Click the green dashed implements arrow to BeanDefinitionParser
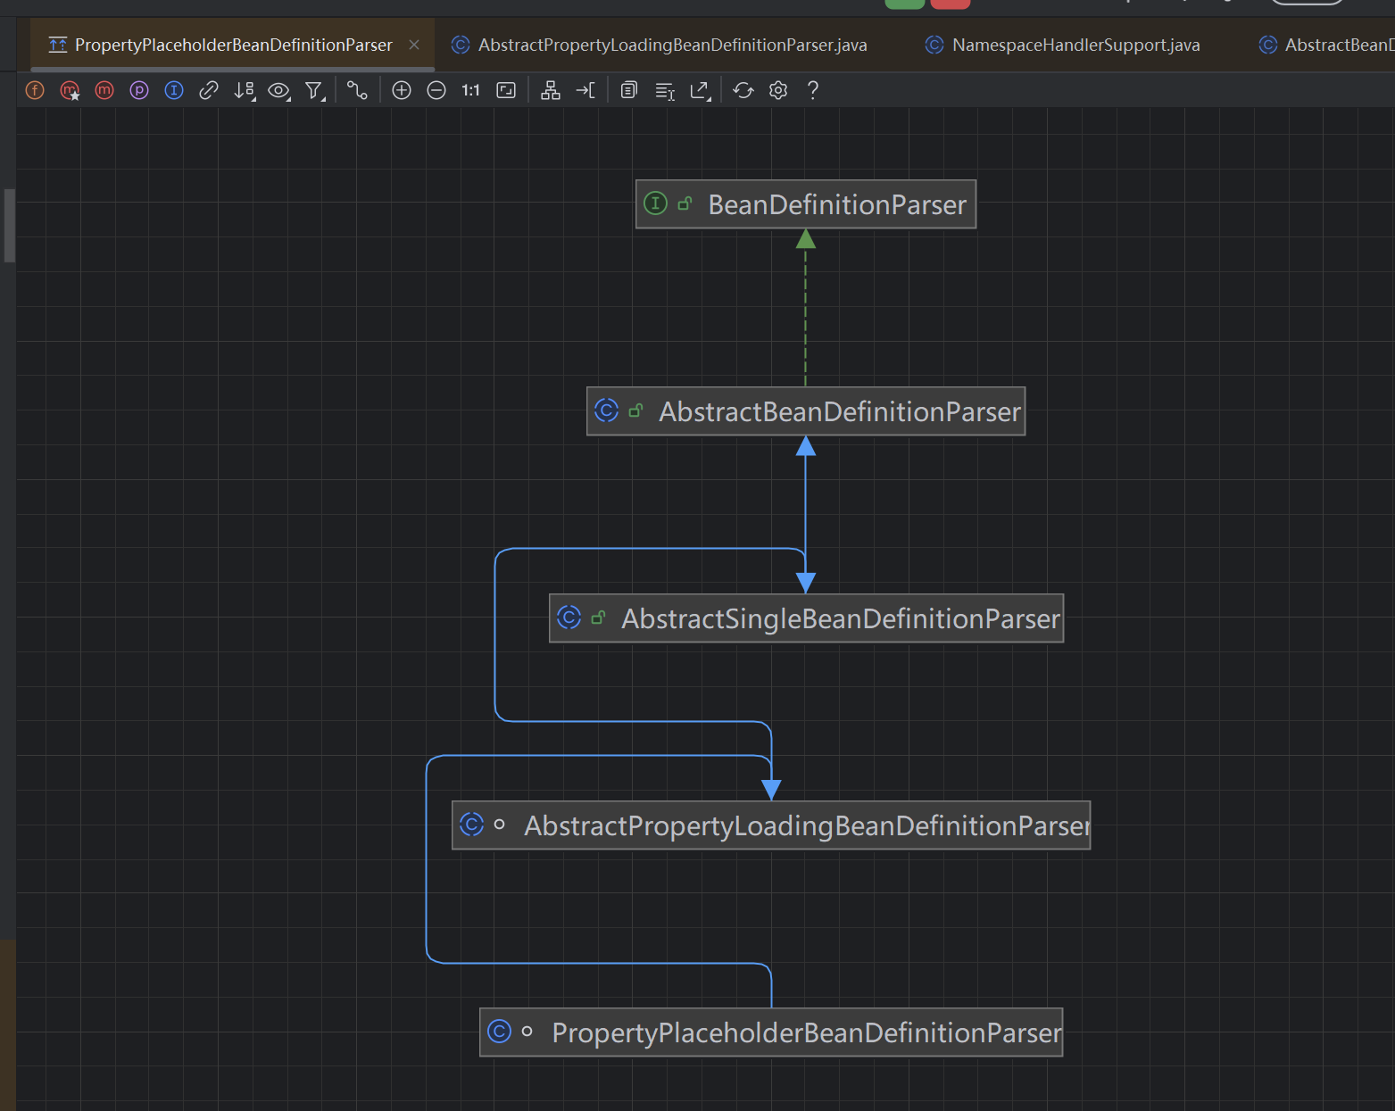Screen dimensions: 1395x1111 (x=806, y=308)
